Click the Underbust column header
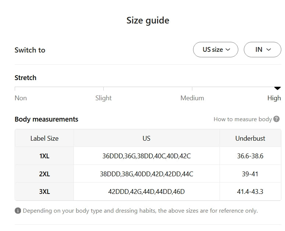285x231 pixels. [250, 138]
